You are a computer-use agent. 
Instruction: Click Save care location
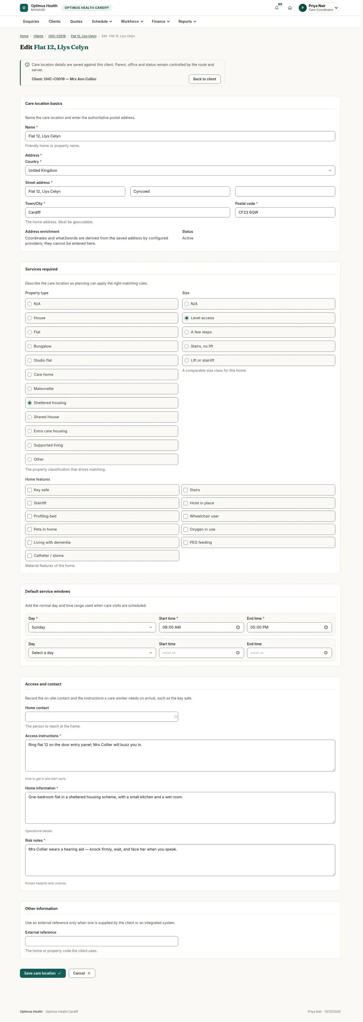pyautogui.click(x=43, y=973)
